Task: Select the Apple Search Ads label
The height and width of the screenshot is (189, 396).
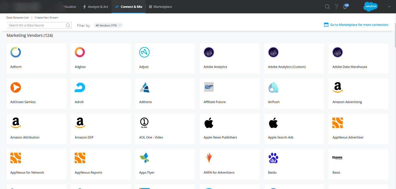Action: coord(281,137)
